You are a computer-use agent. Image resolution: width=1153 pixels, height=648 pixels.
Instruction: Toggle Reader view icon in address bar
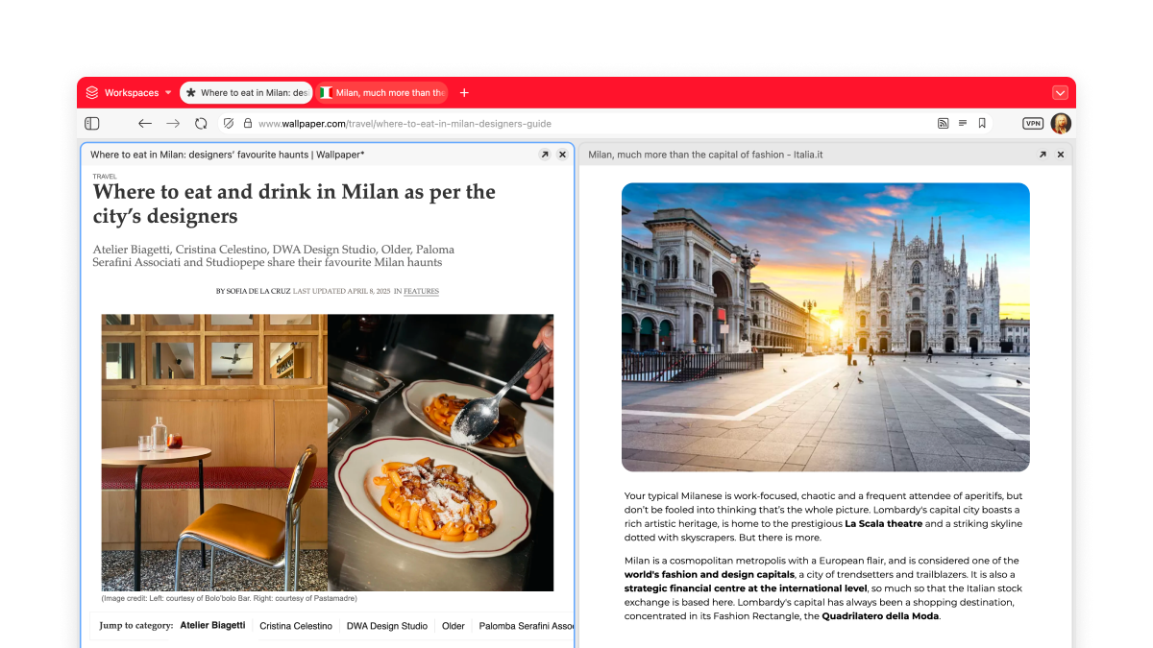(963, 124)
